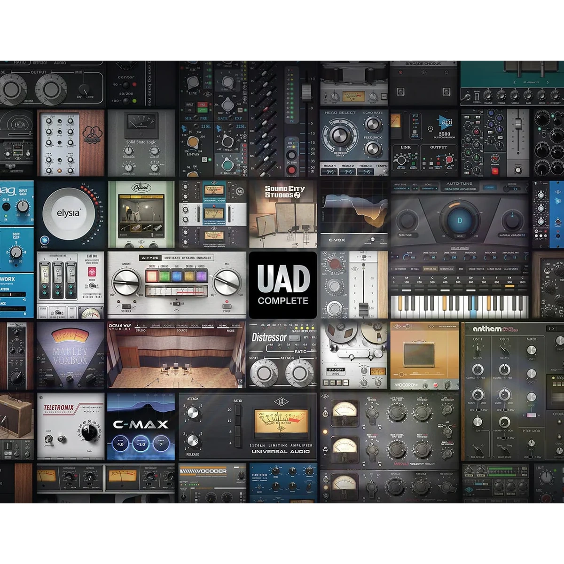Open the Solid State Logic compressor tile
Image resolution: width=564 pixels, height=564 pixels.
pyautogui.click(x=141, y=143)
